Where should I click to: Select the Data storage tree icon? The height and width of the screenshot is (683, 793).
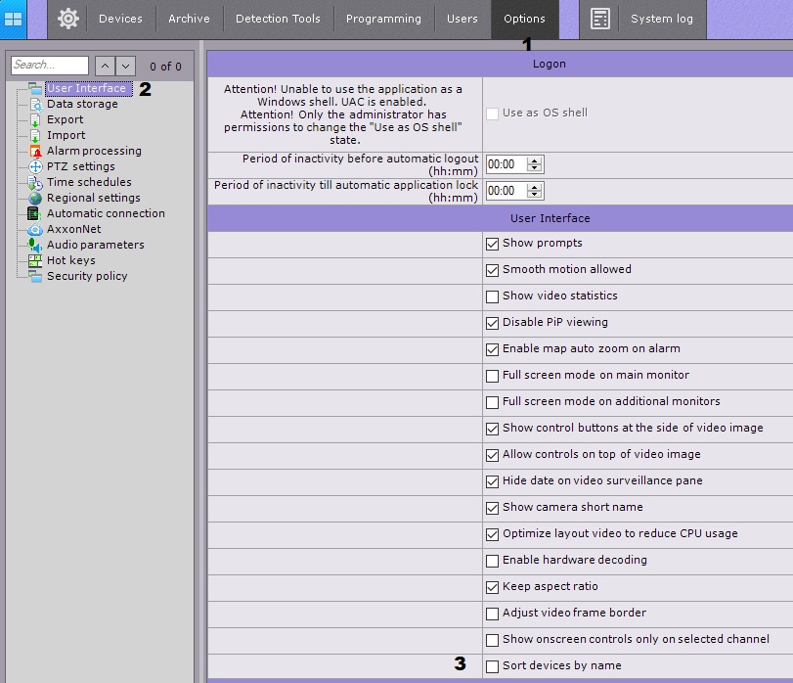pyautogui.click(x=35, y=104)
